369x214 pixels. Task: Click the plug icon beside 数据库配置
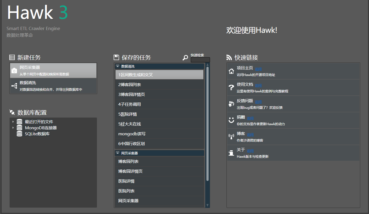click(x=12, y=112)
